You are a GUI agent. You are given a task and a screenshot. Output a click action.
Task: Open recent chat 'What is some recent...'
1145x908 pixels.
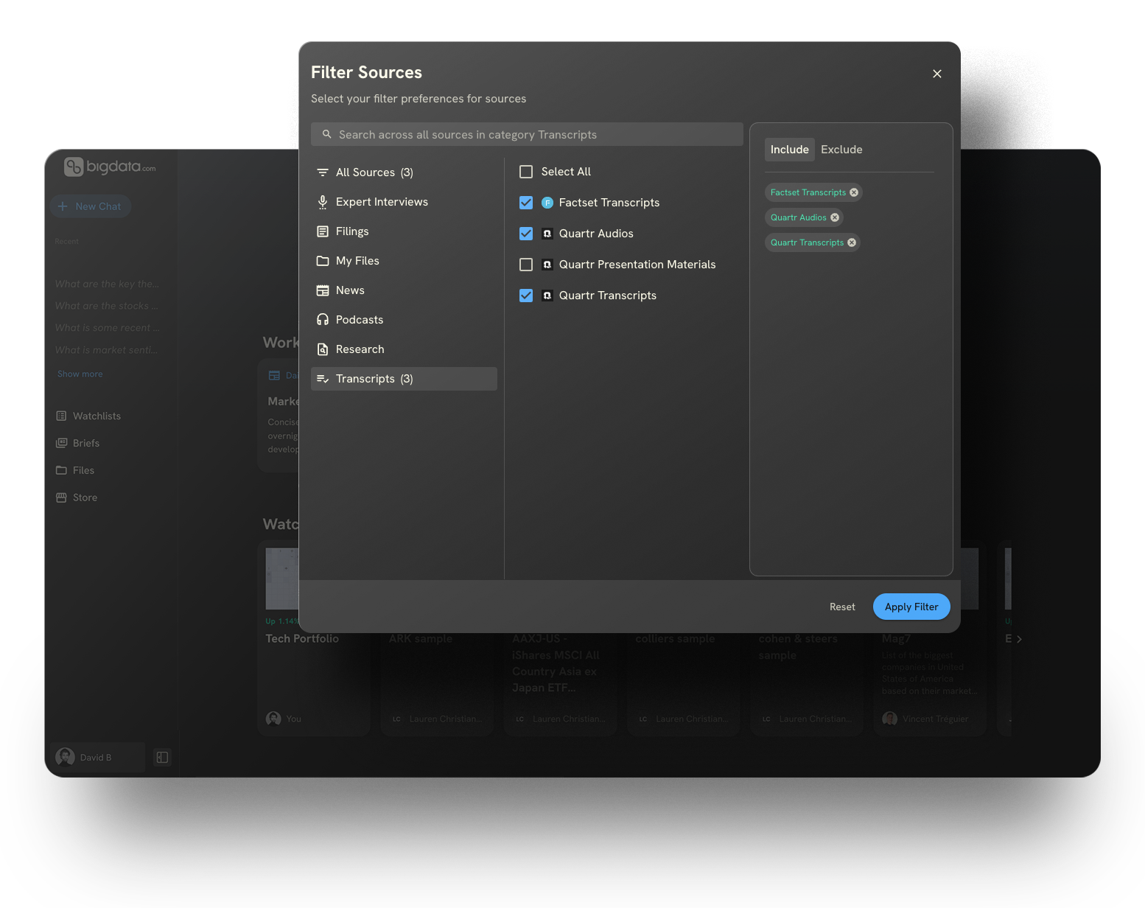pyautogui.click(x=107, y=328)
